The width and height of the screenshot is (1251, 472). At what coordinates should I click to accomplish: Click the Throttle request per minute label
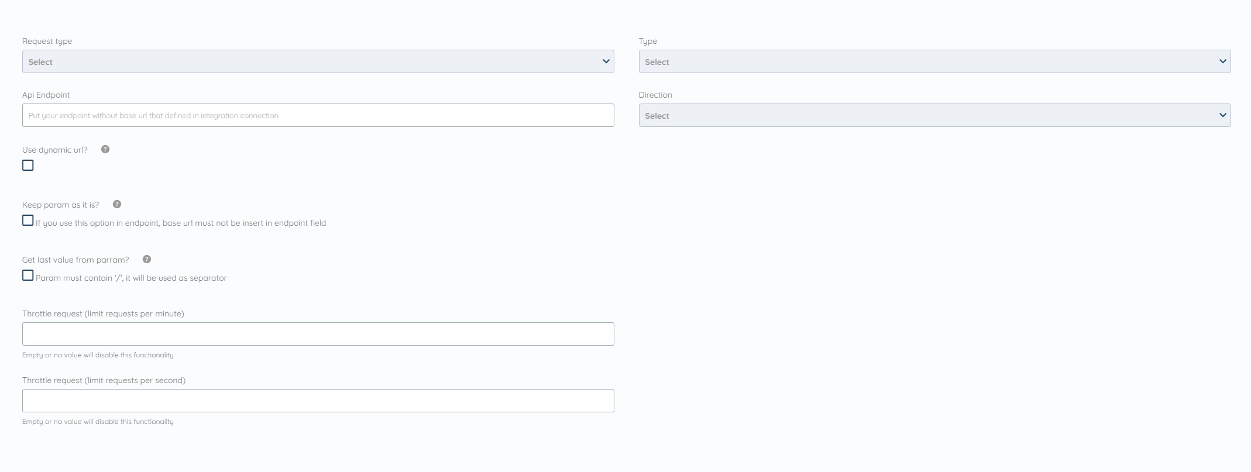pyautogui.click(x=103, y=313)
